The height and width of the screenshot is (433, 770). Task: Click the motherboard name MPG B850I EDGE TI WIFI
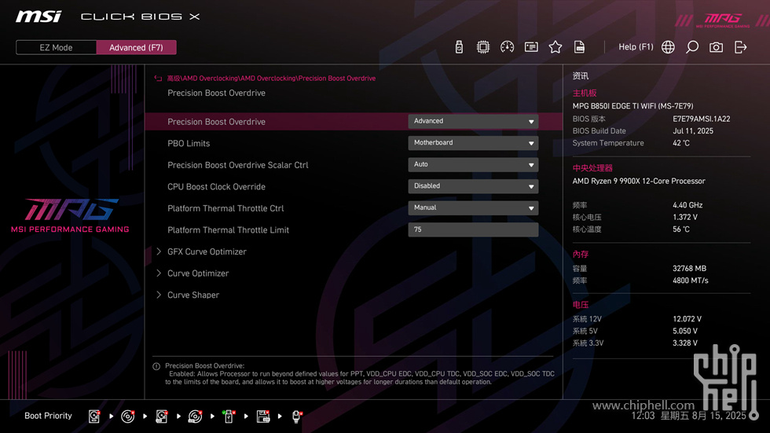click(x=632, y=106)
